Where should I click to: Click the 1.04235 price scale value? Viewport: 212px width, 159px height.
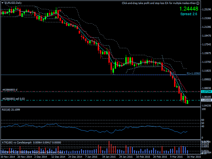pyautogui.click(x=206, y=106)
